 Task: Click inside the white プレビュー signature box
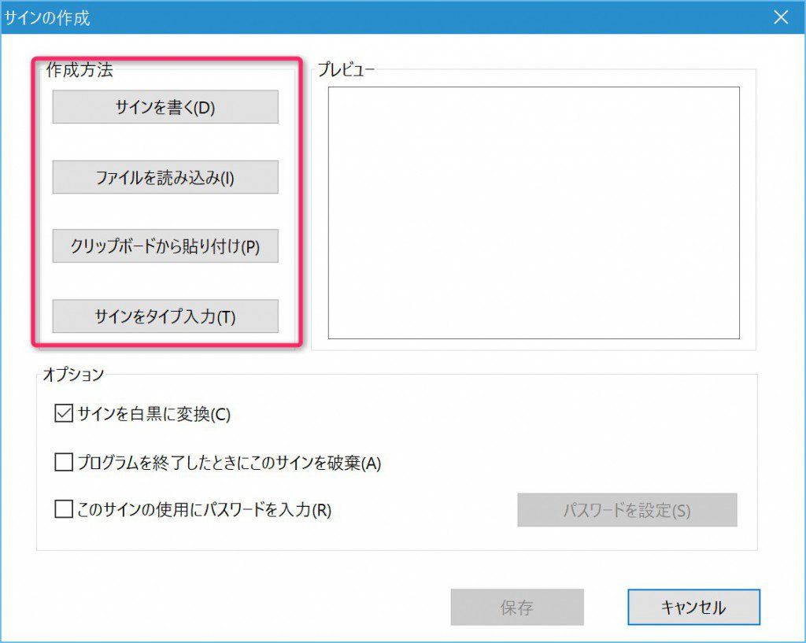pyautogui.click(x=534, y=212)
